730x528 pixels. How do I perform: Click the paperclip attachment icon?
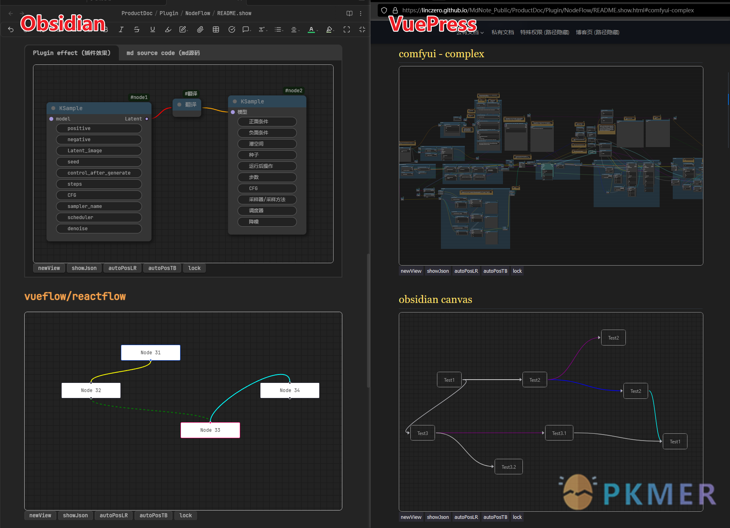(x=200, y=29)
